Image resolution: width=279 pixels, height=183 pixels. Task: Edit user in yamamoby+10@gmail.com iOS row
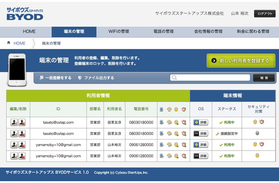[x=14, y=156]
